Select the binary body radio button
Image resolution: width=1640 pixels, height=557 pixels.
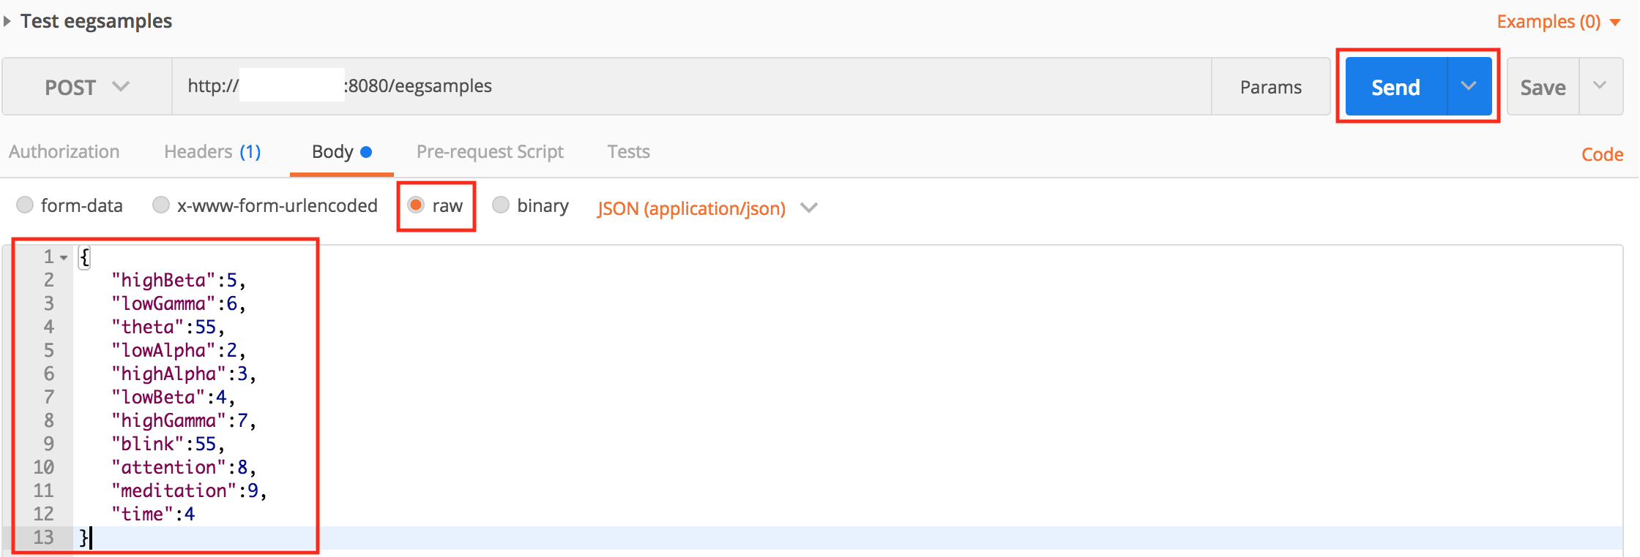(501, 205)
